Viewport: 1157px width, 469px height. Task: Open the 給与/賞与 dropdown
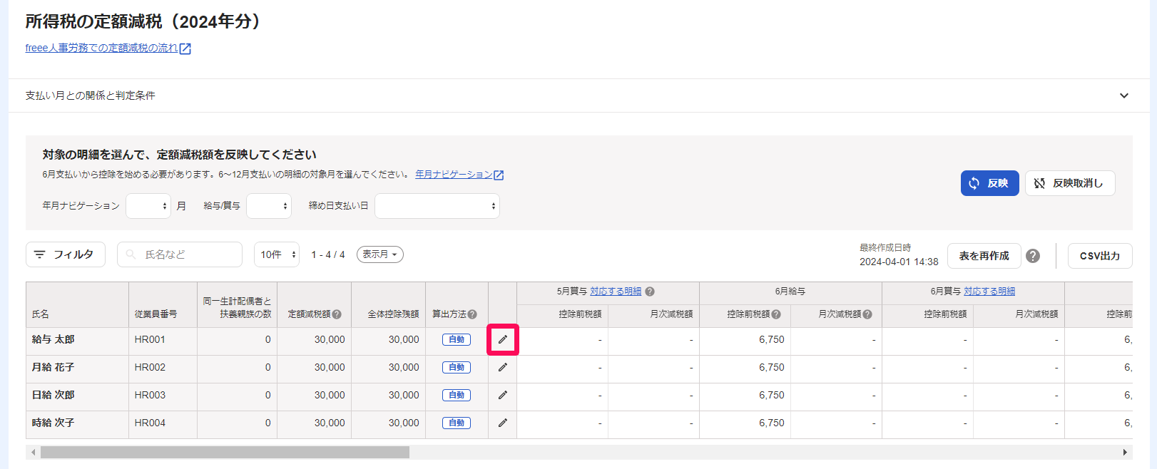click(x=269, y=206)
